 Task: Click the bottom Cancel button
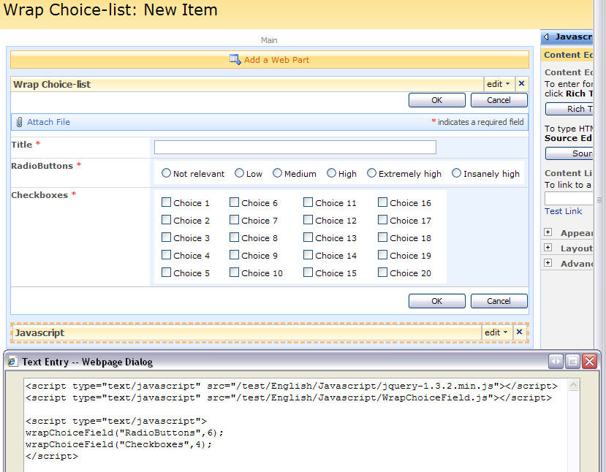point(499,301)
